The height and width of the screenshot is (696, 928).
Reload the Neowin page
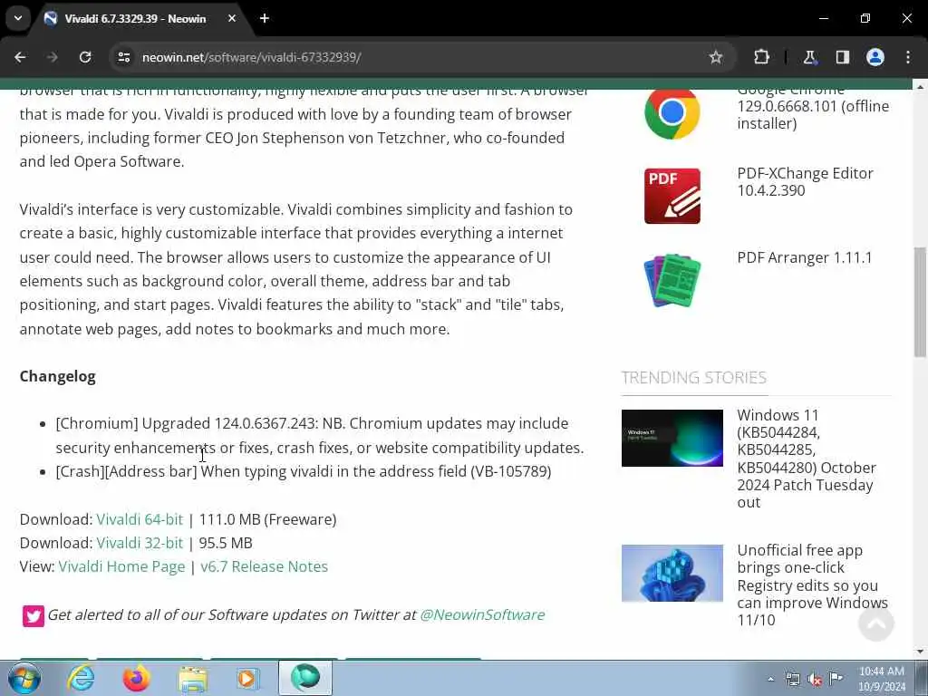85,57
